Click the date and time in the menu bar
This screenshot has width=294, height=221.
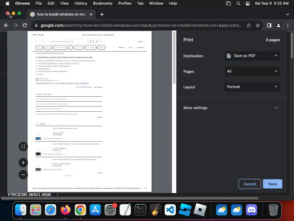(x=272, y=3)
